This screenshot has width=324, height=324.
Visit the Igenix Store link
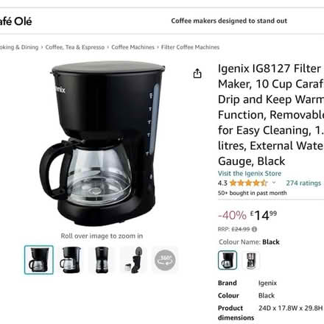[250, 173]
